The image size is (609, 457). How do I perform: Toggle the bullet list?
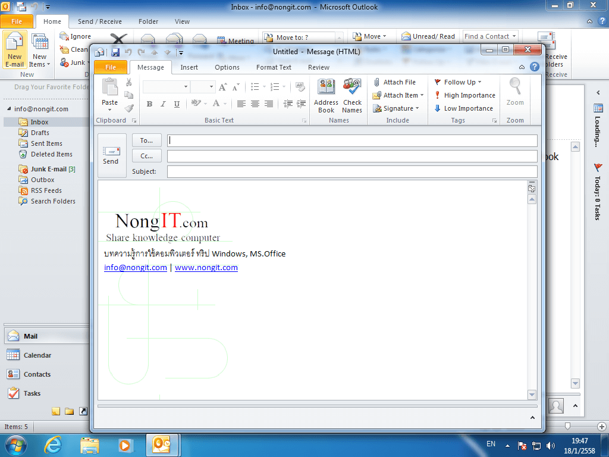click(255, 86)
